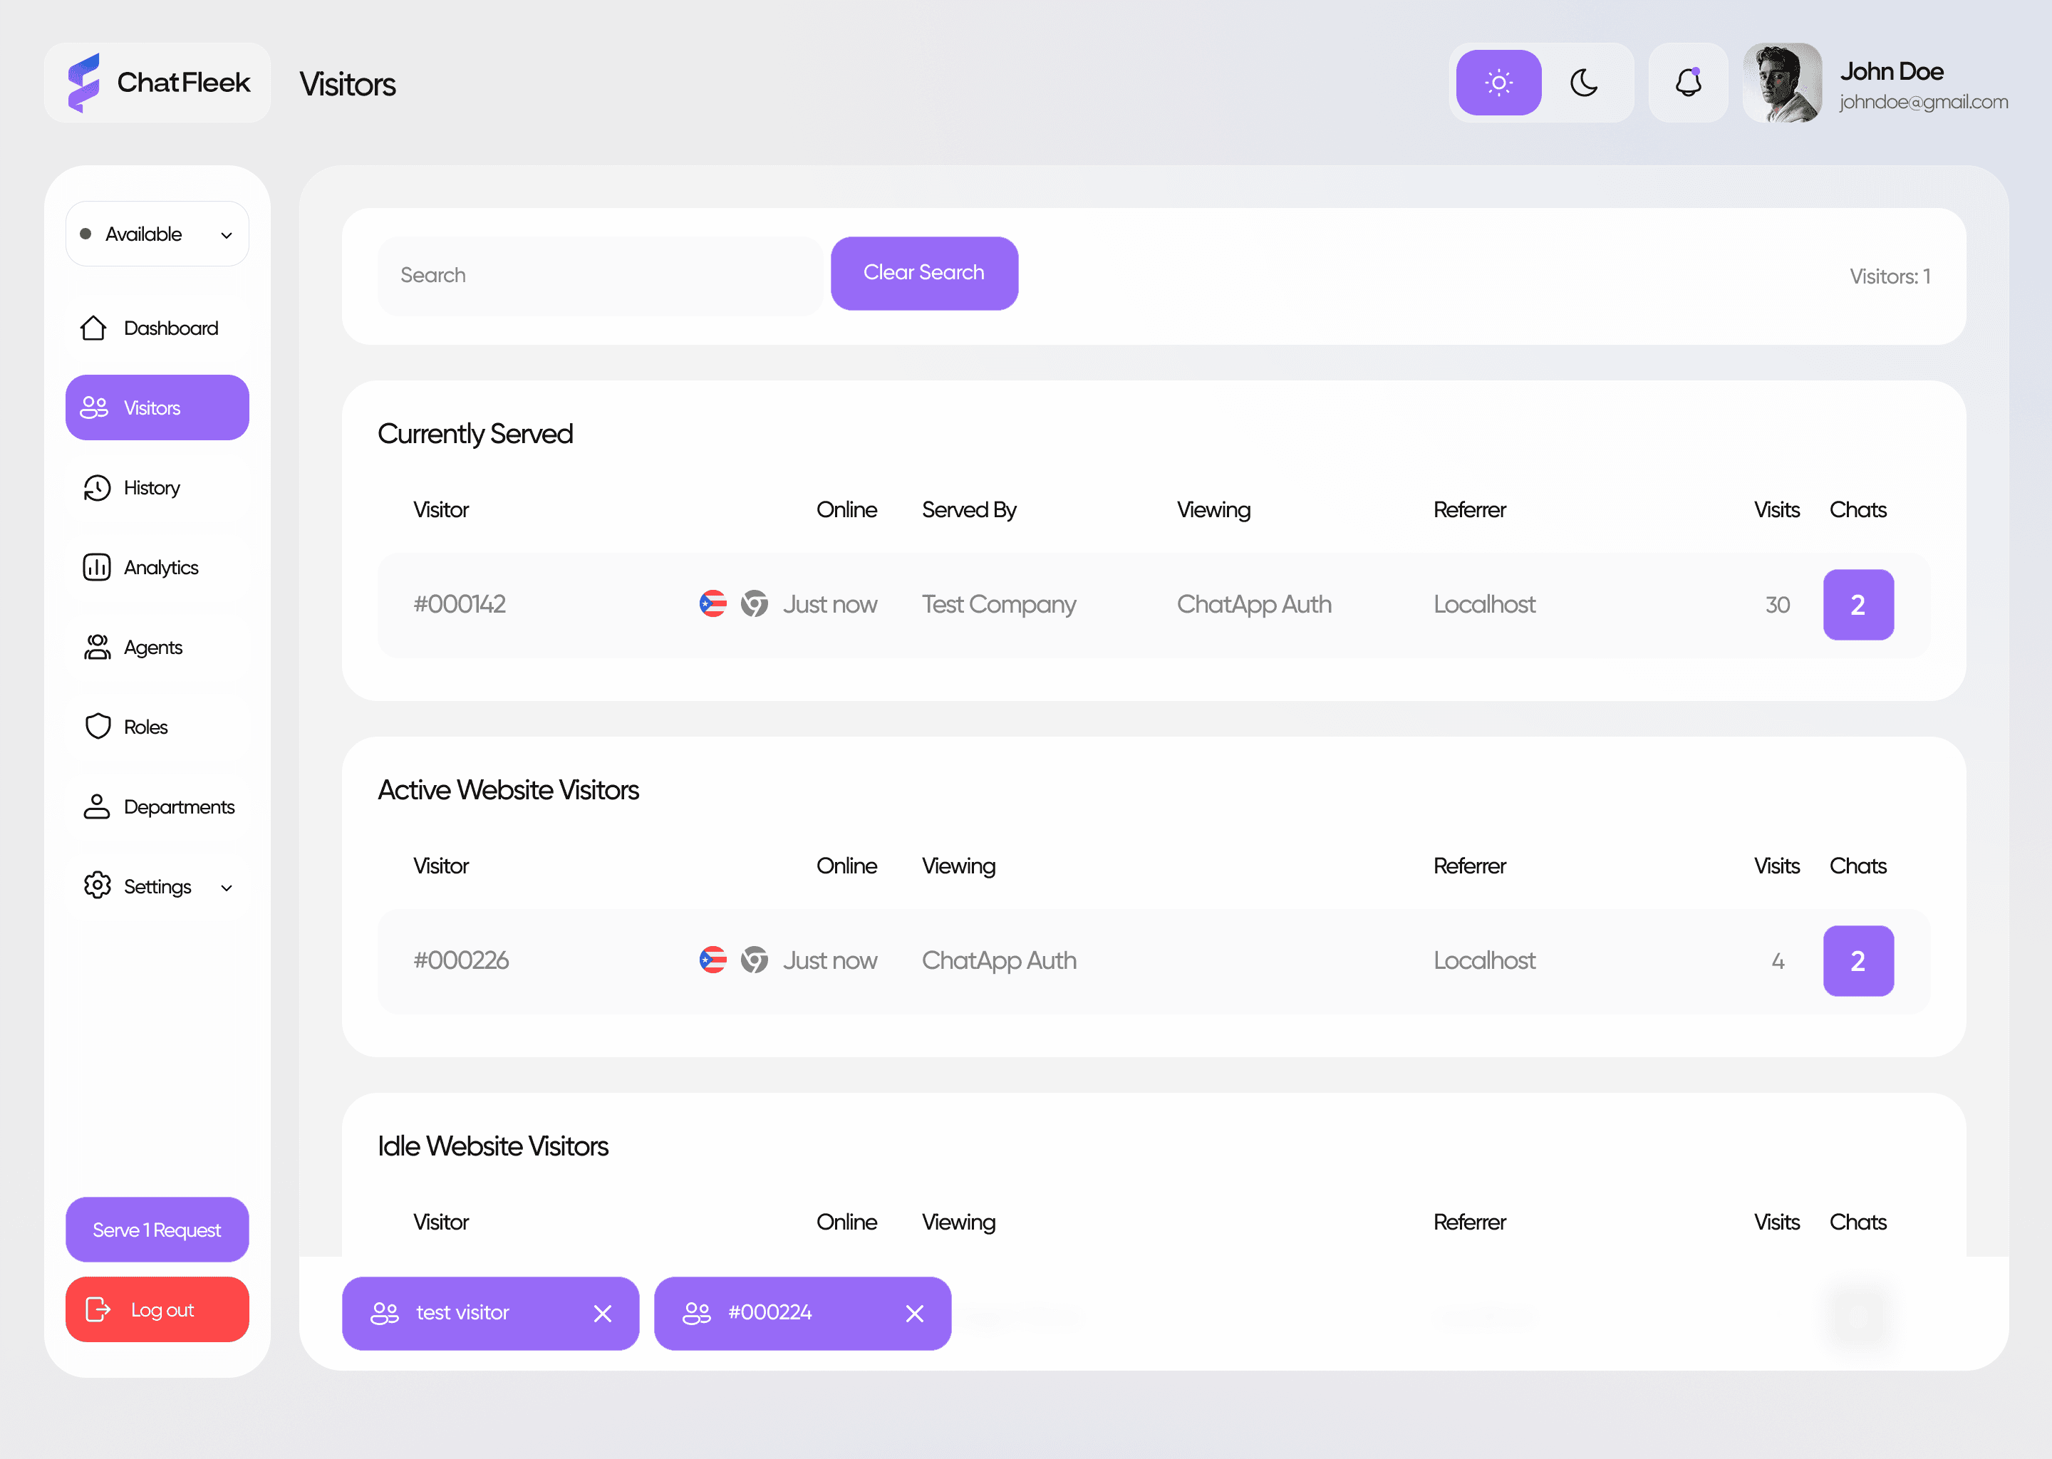Click Chrome browser icon in row #000226
The height and width of the screenshot is (1459, 2052).
pyautogui.click(x=754, y=960)
